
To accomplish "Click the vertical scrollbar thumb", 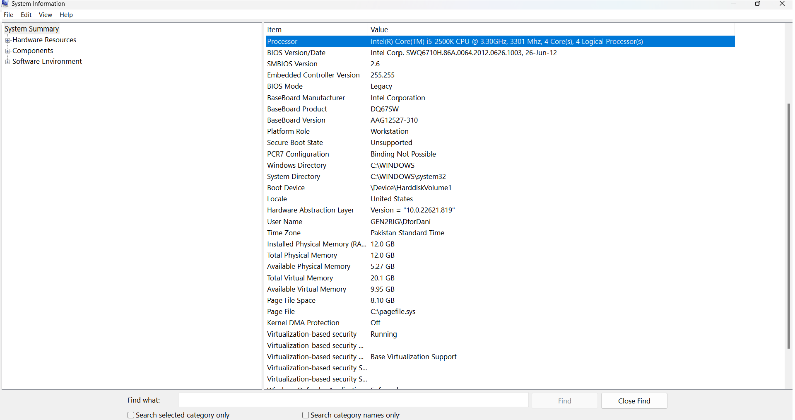I will coord(788,226).
